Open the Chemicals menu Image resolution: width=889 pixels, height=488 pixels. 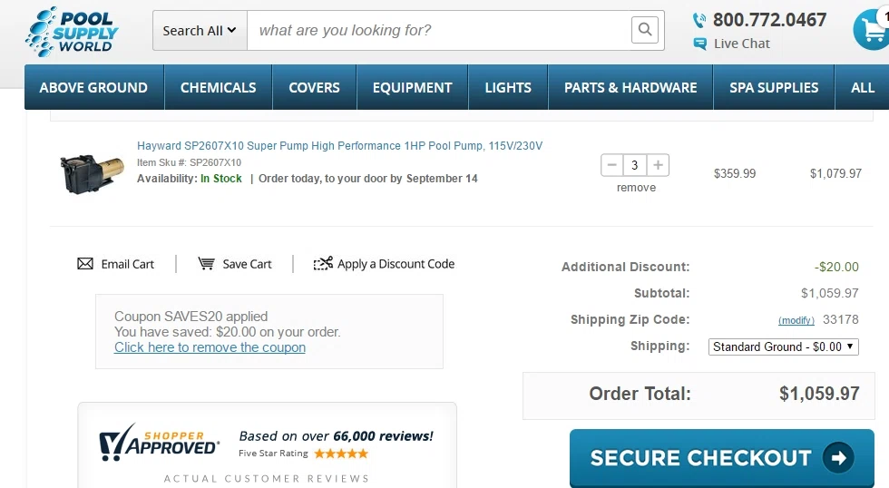coord(219,87)
